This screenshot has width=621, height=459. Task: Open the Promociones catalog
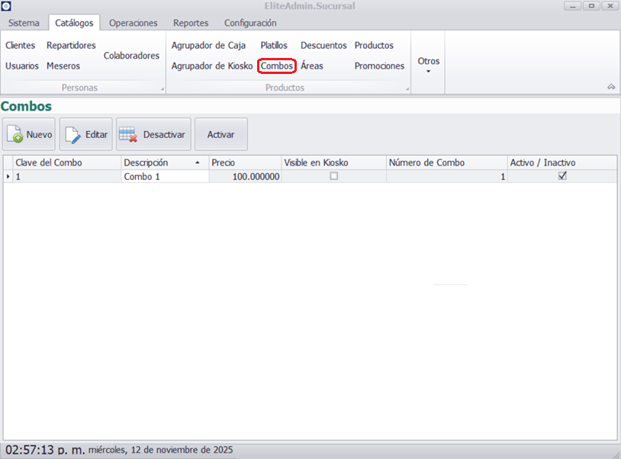pyautogui.click(x=379, y=66)
